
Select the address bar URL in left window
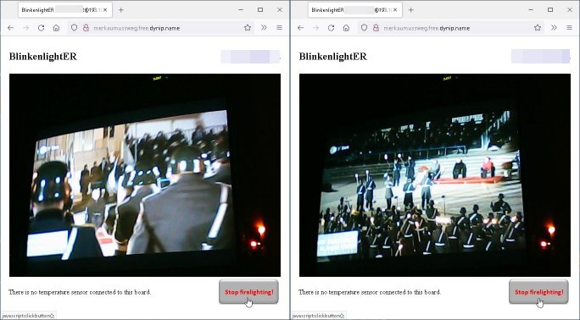[137, 28]
